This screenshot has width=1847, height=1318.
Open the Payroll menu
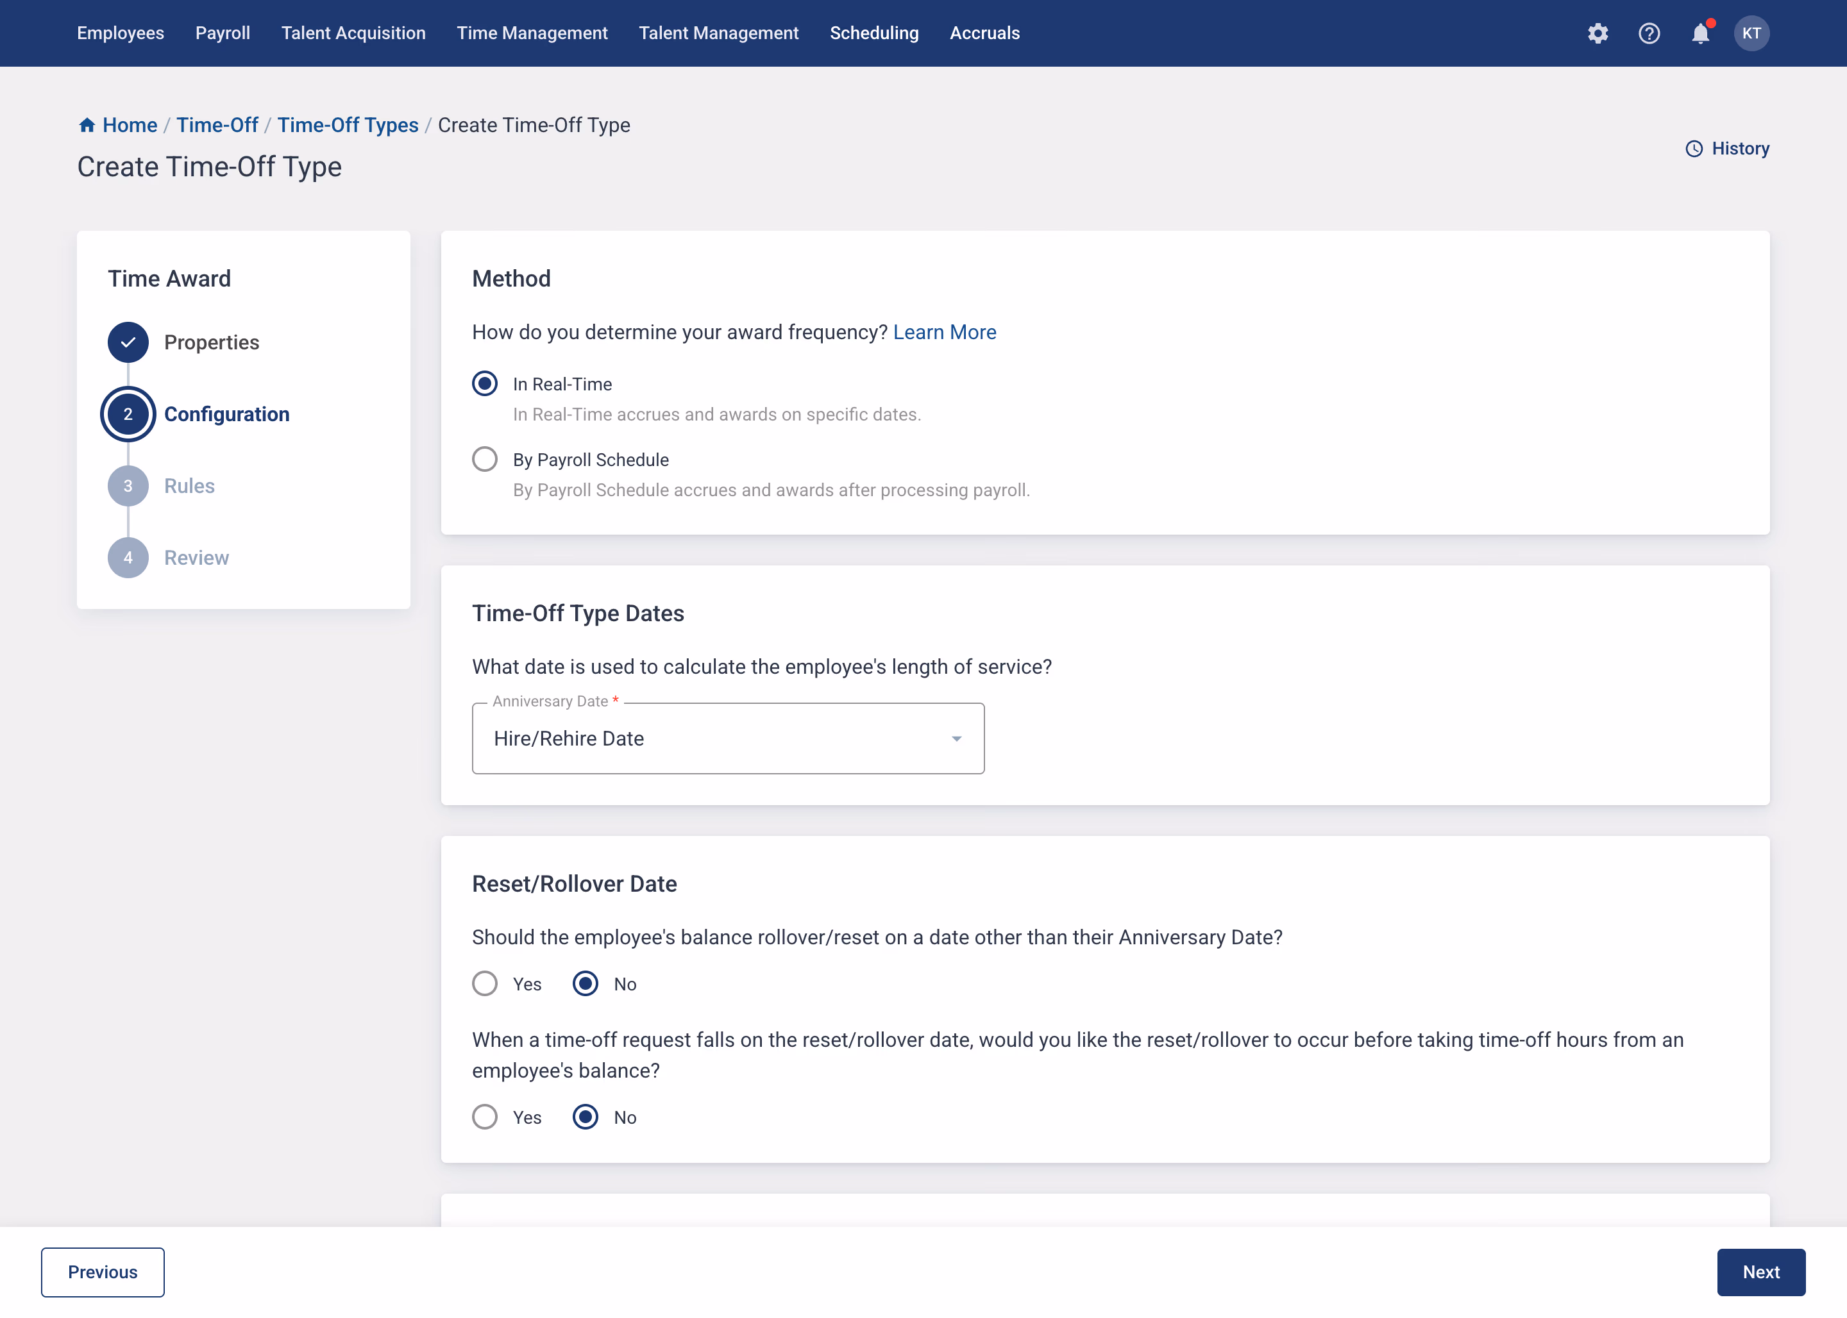pos(223,33)
